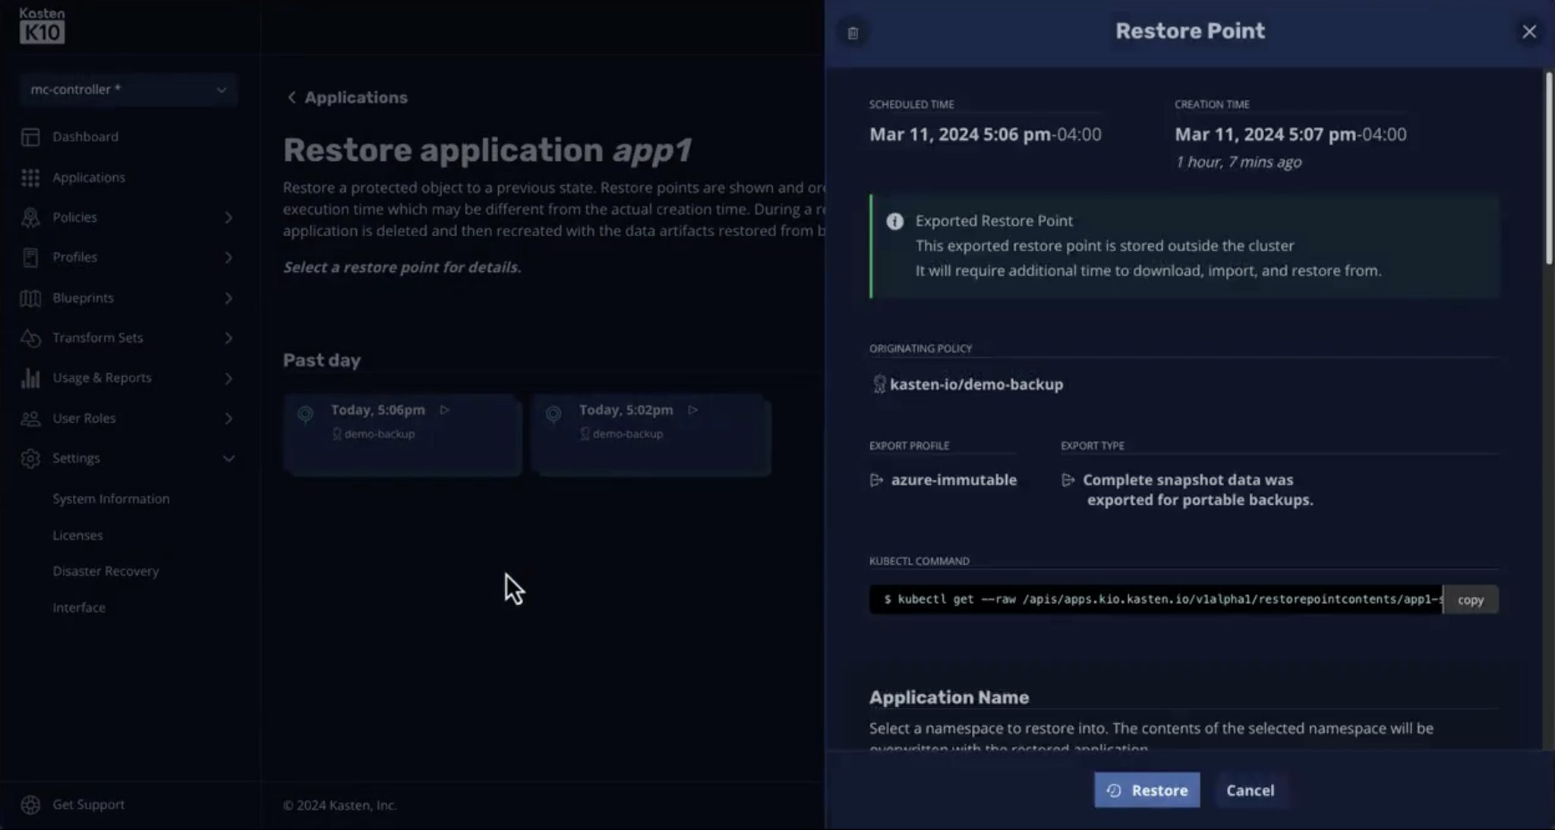Collapse the Settings menu chevron
The width and height of the screenshot is (1555, 830).
(228, 459)
